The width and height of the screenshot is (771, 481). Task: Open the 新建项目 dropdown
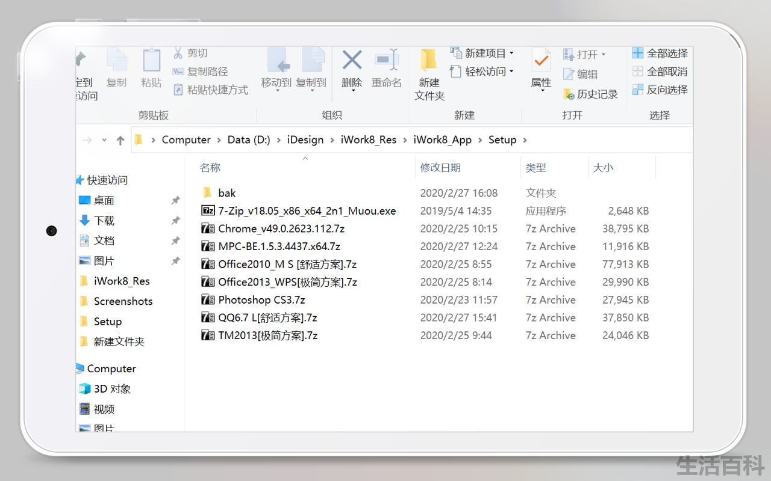coord(482,53)
